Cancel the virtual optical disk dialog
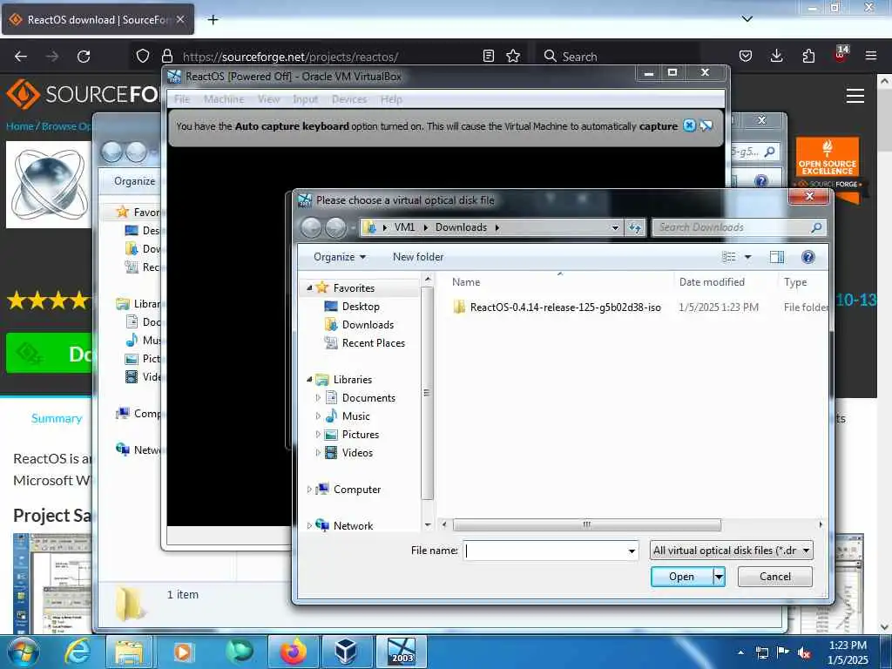 pos(774,577)
